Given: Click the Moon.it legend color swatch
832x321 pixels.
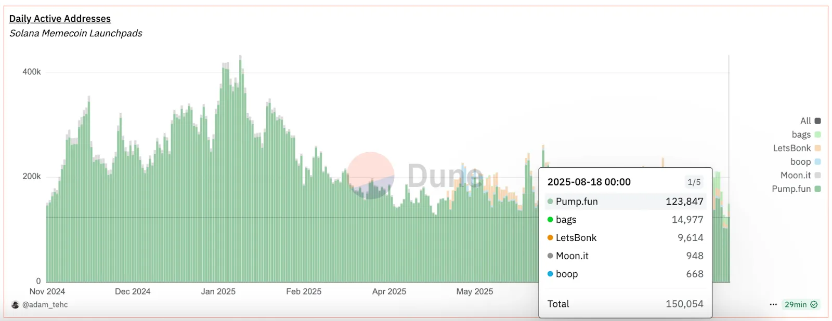Looking at the screenshot, I should coord(817,175).
